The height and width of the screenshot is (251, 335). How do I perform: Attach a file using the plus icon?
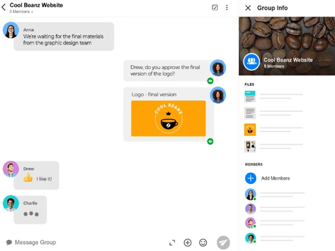pos(188,243)
